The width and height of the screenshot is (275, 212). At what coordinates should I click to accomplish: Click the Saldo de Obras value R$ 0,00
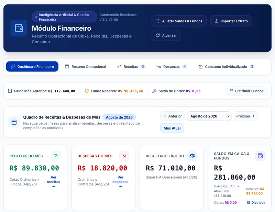(x=193, y=91)
